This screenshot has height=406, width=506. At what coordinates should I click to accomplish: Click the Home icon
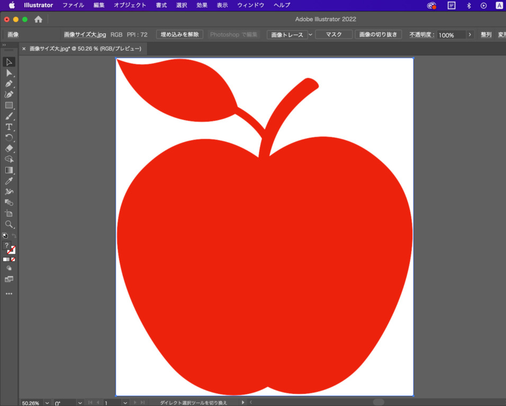(39, 20)
